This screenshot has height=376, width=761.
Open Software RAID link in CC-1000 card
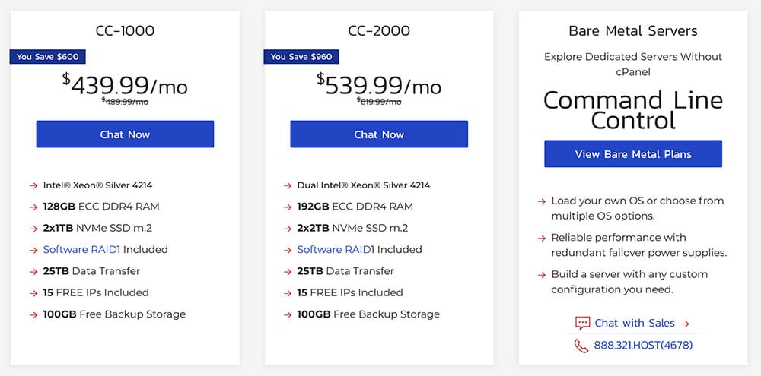coord(80,250)
